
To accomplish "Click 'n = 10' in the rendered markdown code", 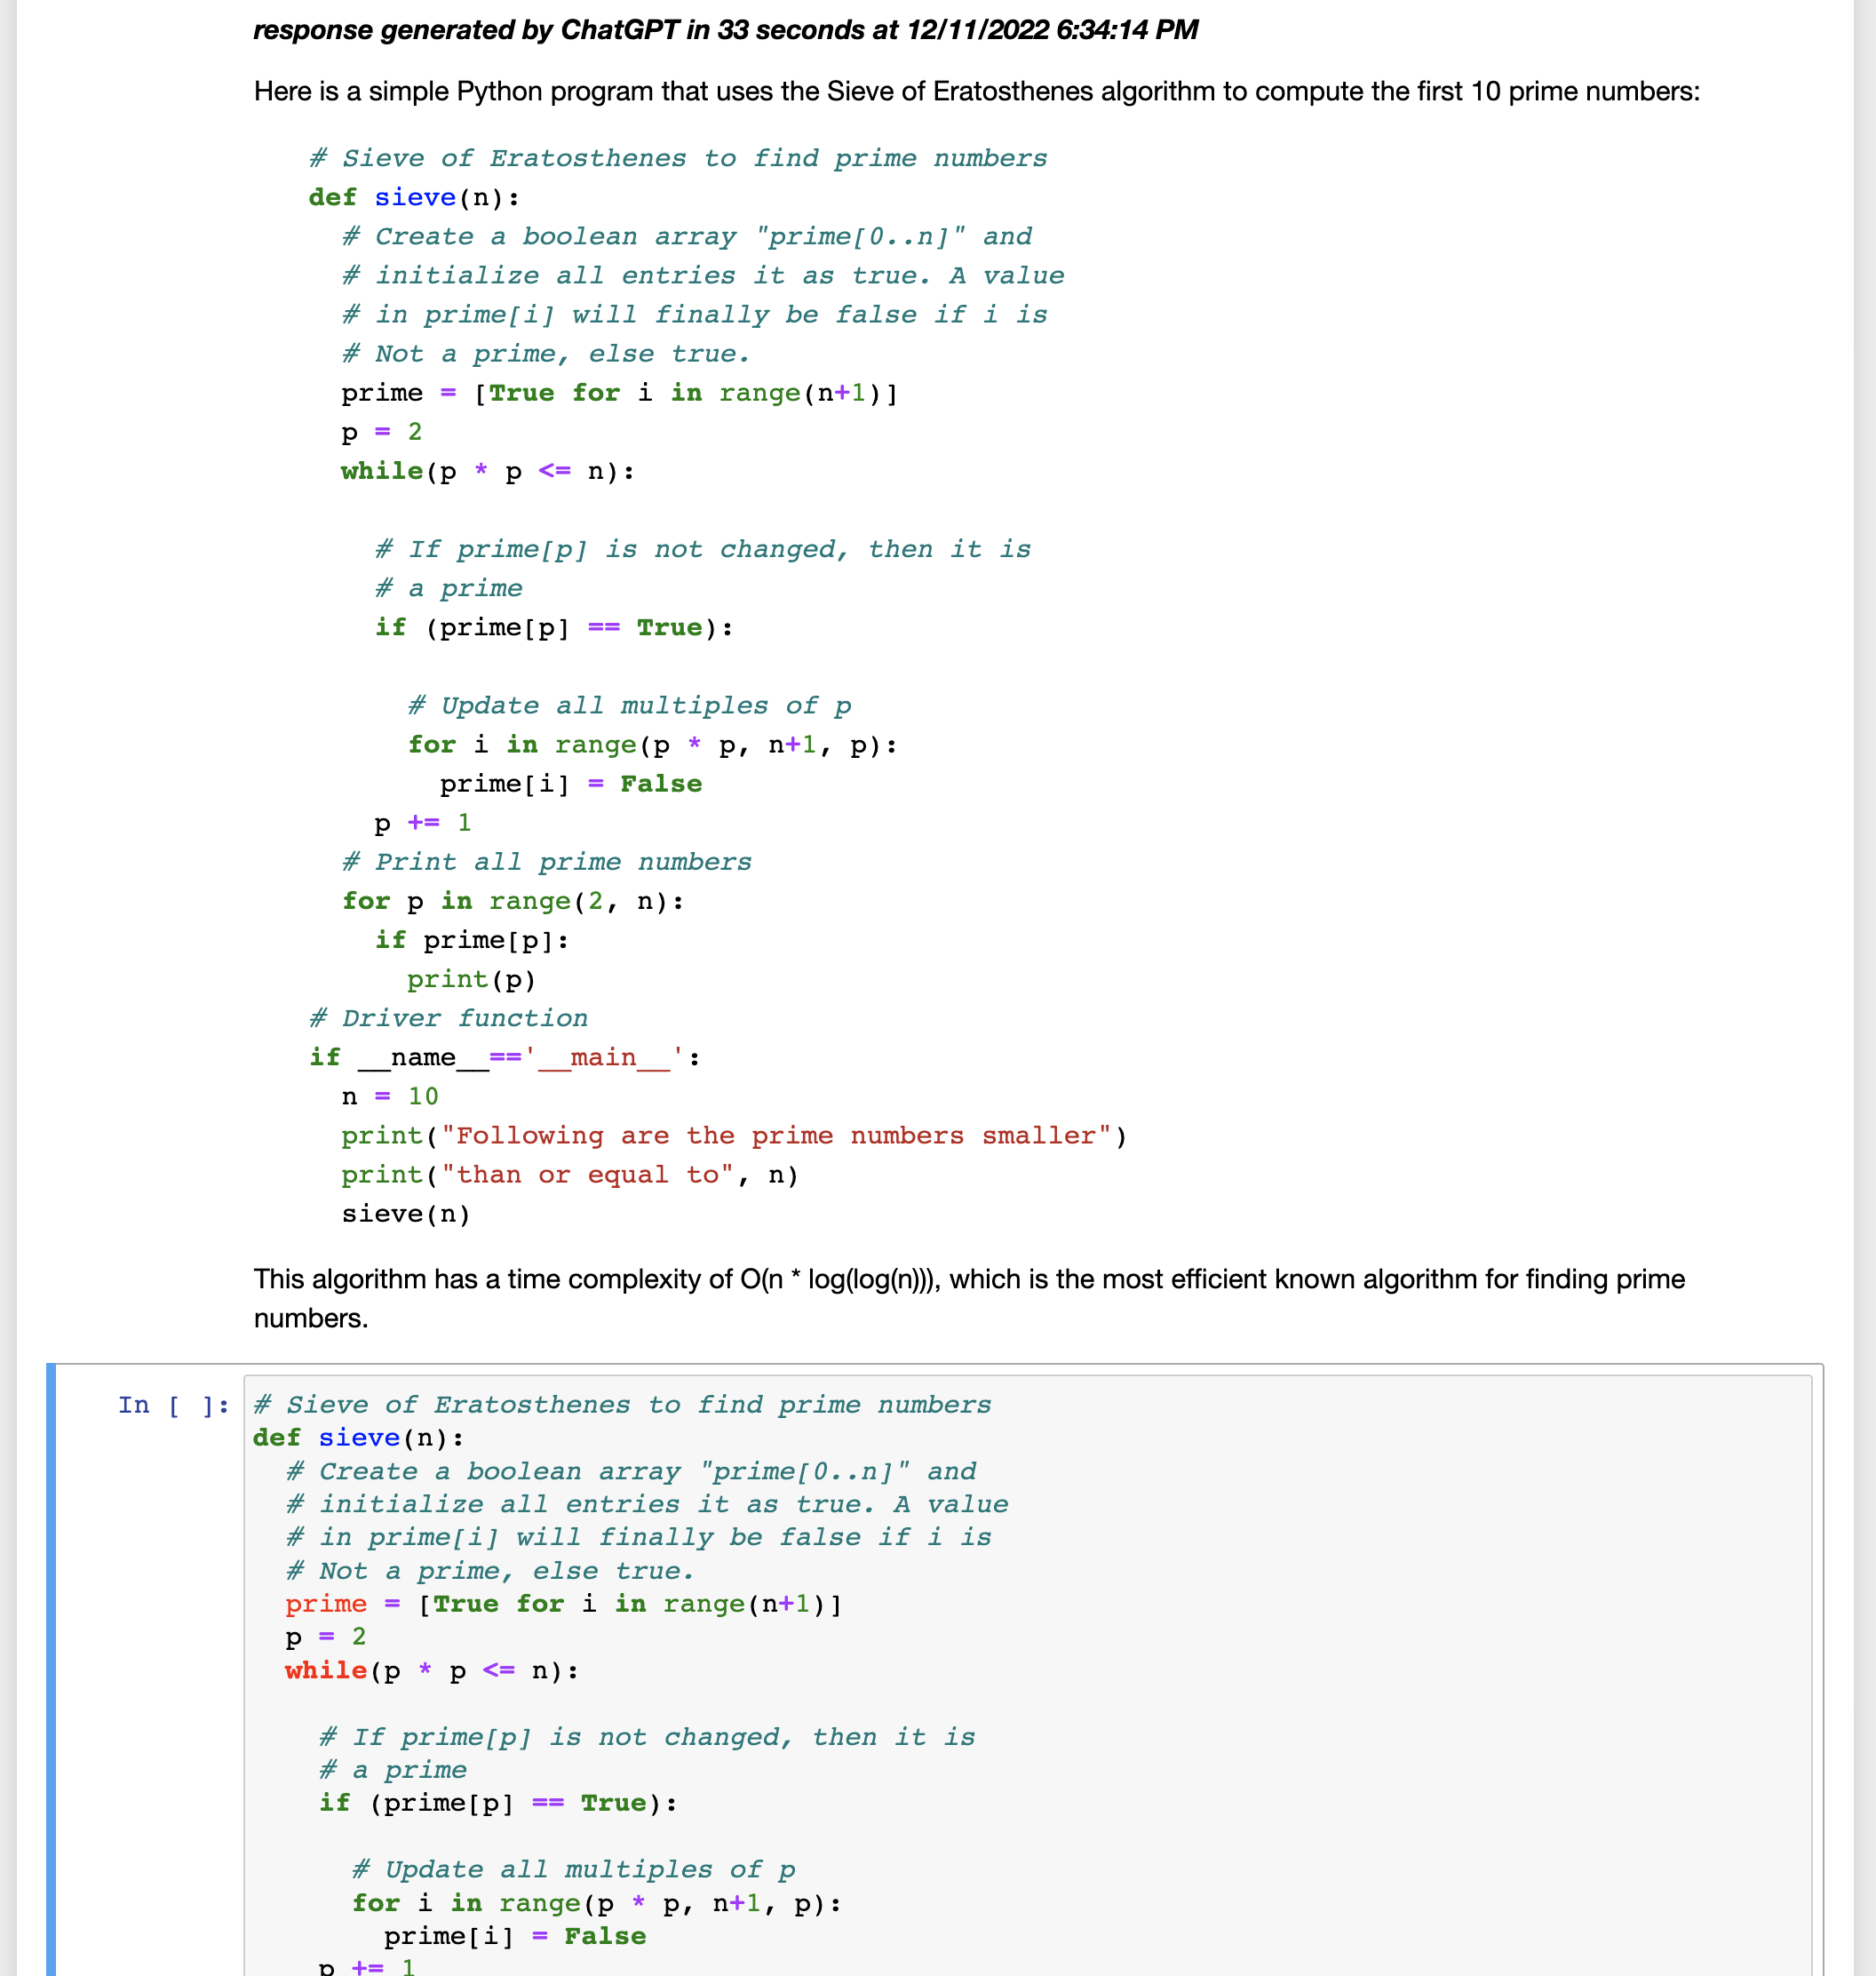I will pos(389,1097).
